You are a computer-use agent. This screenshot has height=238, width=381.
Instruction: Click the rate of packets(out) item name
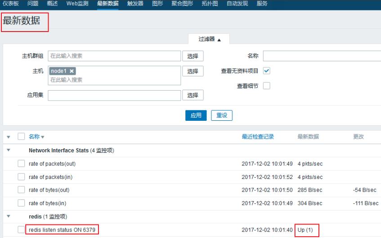pos(52,164)
